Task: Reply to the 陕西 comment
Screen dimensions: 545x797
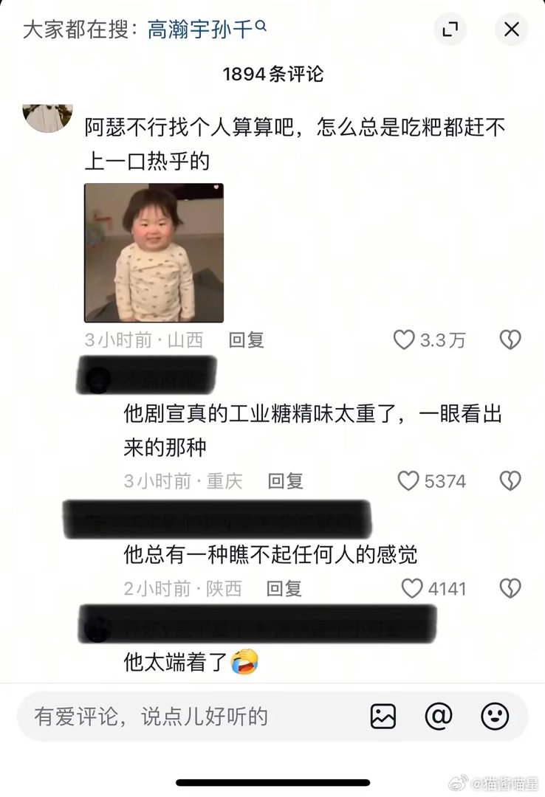Action: (x=284, y=589)
